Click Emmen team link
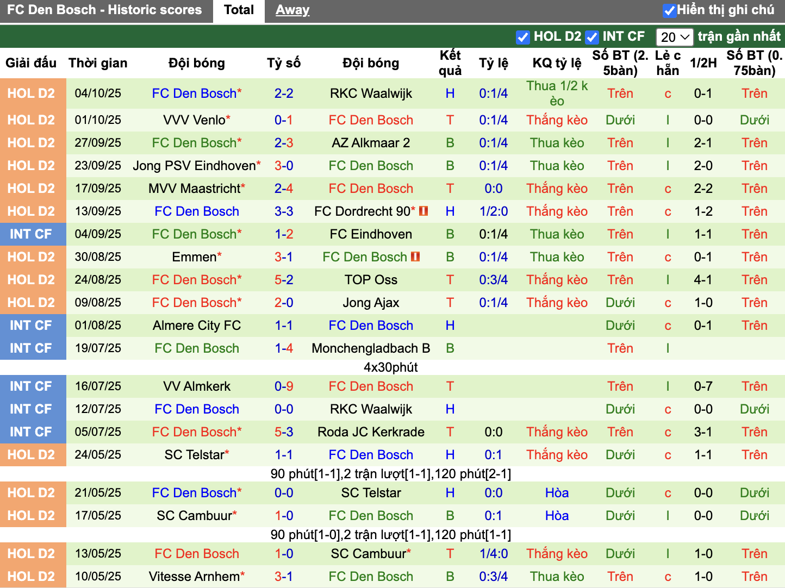 (194, 257)
